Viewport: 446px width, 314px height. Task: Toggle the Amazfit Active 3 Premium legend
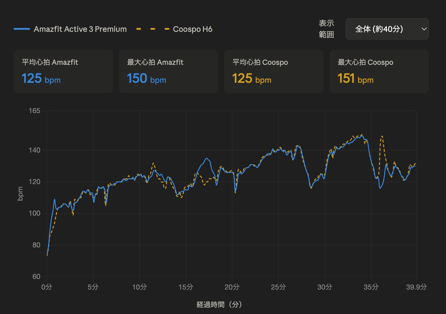(70, 29)
